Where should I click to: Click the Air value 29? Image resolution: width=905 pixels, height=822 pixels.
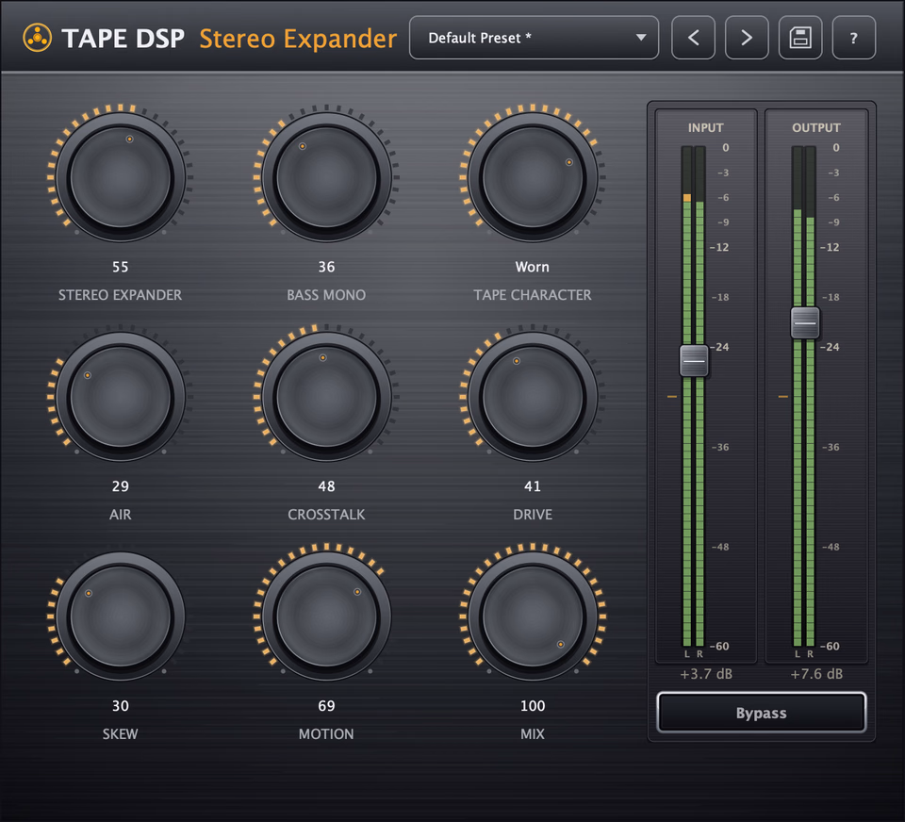click(x=121, y=486)
